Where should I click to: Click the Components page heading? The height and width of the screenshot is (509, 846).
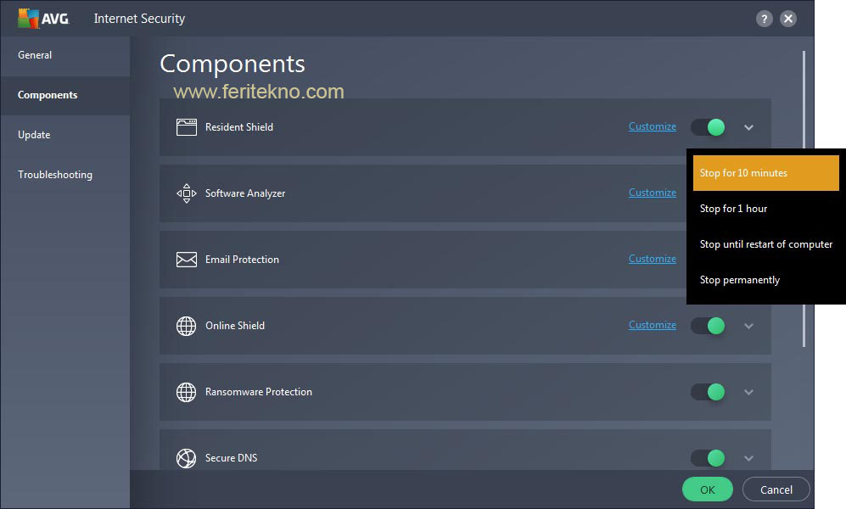click(233, 64)
